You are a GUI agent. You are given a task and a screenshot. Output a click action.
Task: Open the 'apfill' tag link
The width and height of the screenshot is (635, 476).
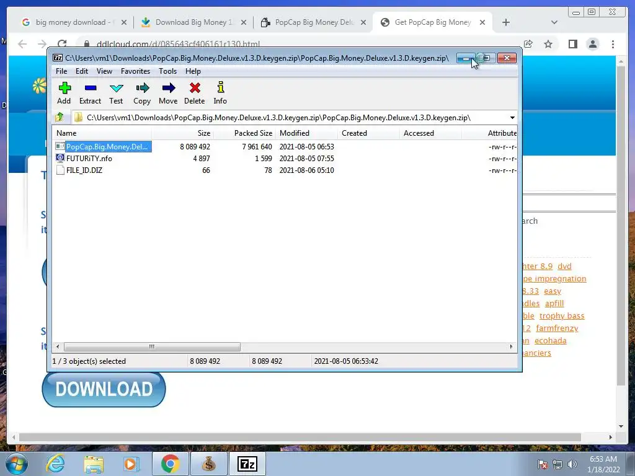click(x=554, y=304)
